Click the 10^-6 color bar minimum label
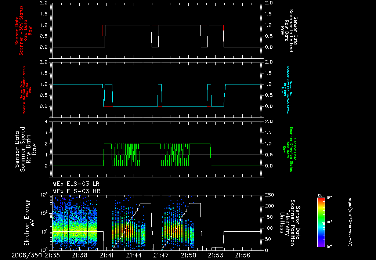 click(330, 246)
